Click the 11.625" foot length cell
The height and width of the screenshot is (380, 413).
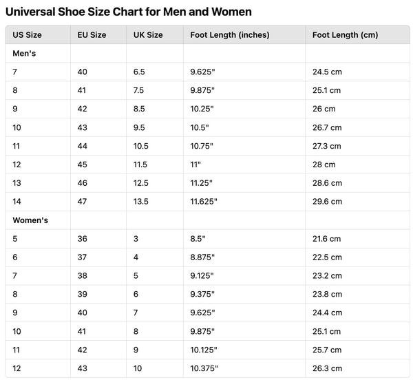pos(204,202)
